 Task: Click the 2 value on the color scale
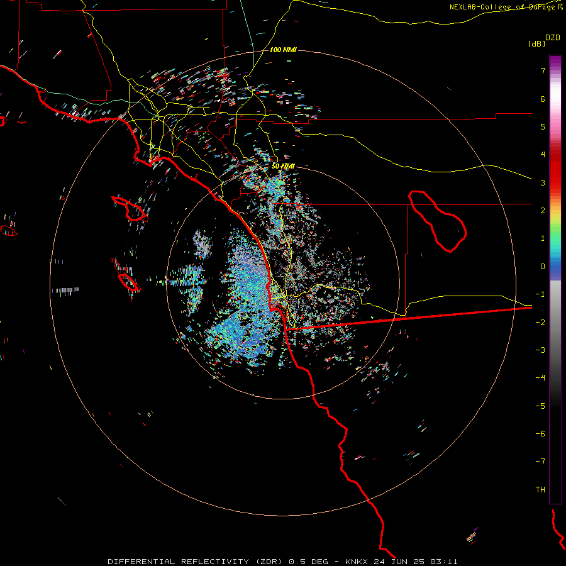pos(543,211)
